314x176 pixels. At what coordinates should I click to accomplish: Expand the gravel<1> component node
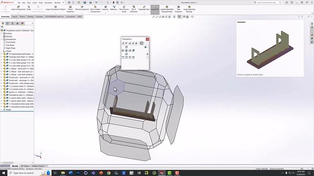[1, 92]
